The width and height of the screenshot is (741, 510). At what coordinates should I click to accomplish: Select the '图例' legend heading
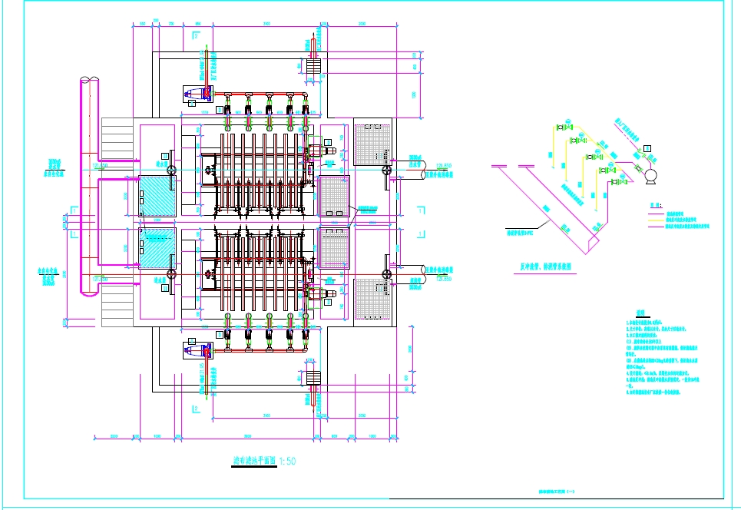click(x=656, y=206)
